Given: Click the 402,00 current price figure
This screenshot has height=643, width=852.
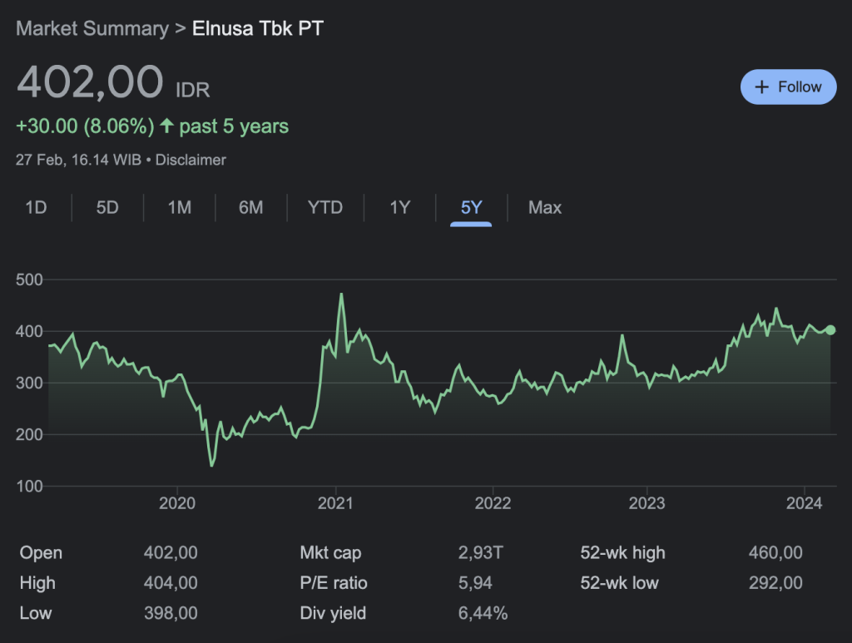Looking at the screenshot, I should 90,82.
